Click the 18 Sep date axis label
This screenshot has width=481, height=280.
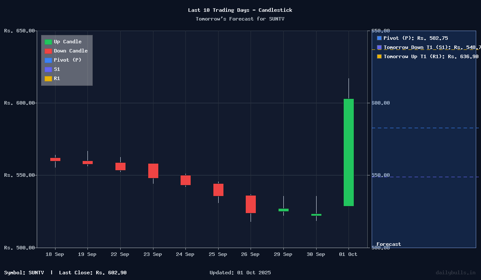pos(55,254)
